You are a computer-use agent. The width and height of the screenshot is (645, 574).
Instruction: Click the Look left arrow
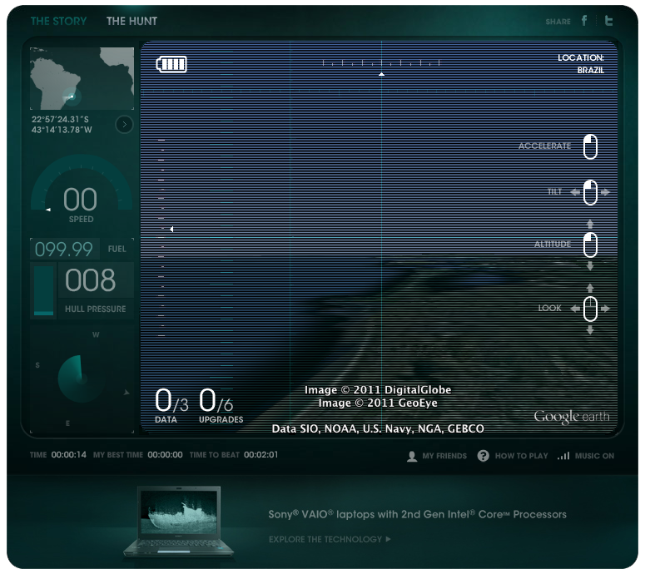574,309
